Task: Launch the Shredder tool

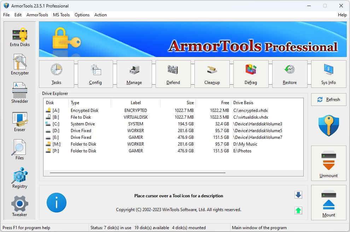Action: pos(20,94)
